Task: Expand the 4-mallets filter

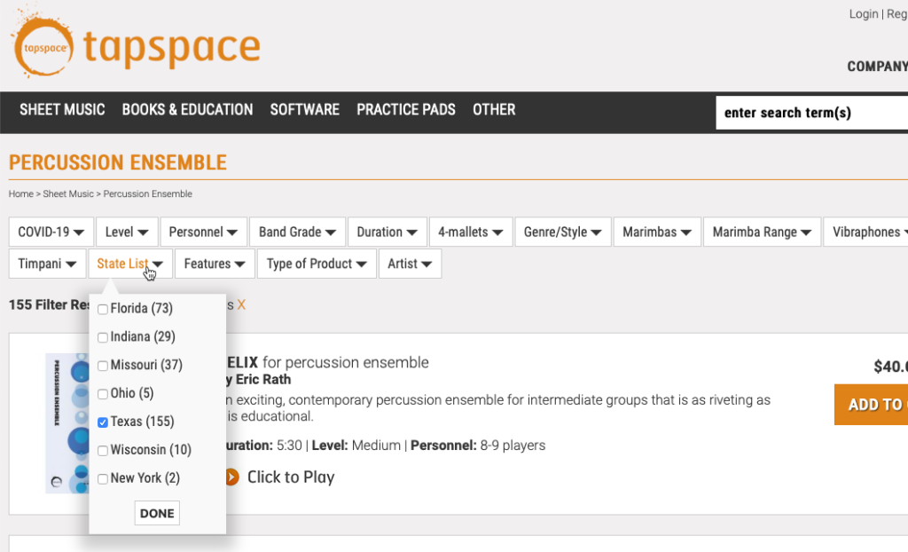Action: click(470, 232)
